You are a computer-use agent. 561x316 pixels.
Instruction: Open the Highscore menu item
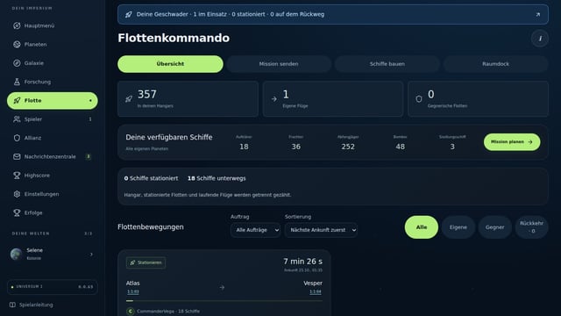coord(53,176)
